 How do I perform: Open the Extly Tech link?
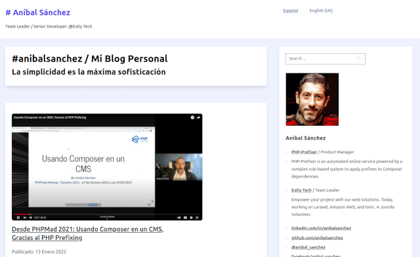301,190
